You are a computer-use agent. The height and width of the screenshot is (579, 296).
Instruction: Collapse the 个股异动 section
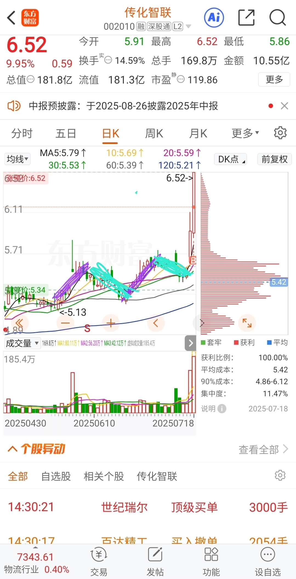coord(13,449)
